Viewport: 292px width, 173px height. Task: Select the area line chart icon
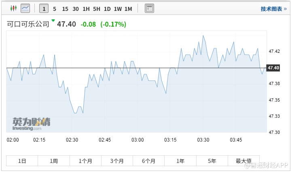coord(25,8)
